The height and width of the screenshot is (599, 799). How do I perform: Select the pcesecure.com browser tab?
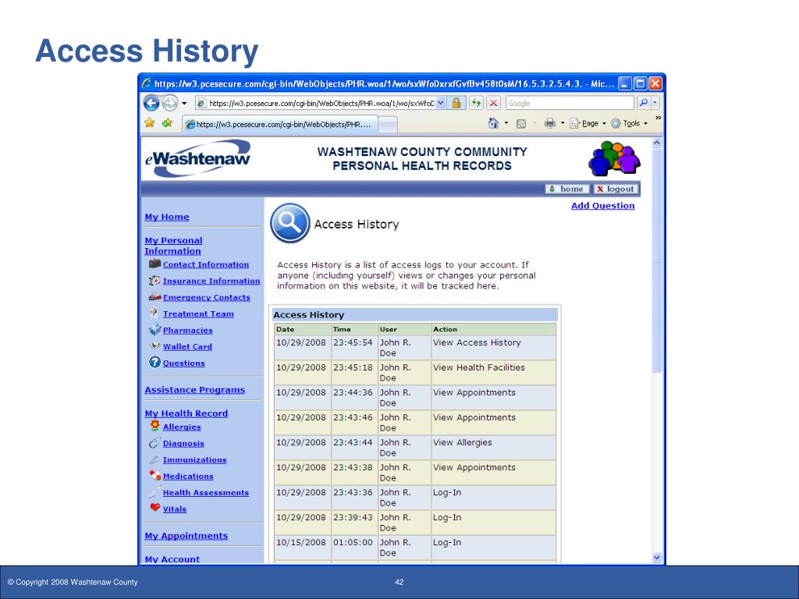280,124
